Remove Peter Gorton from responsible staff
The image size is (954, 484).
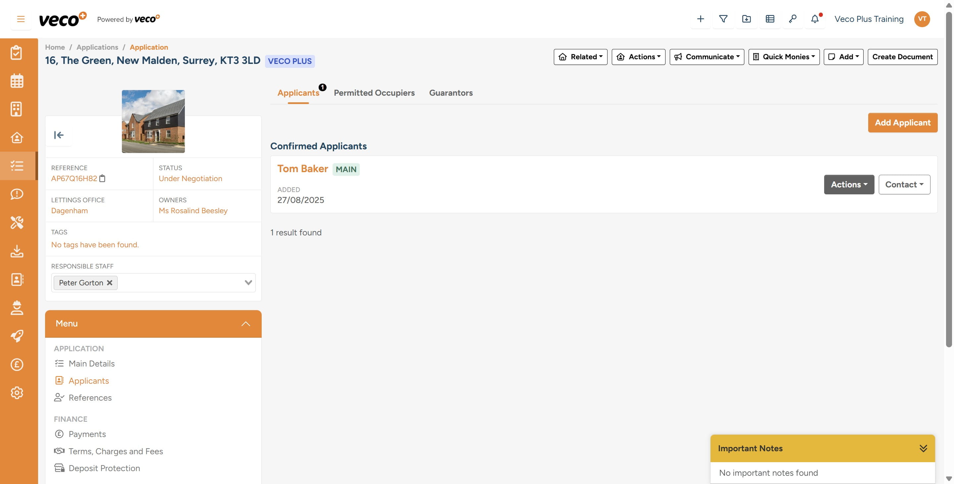pyautogui.click(x=110, y=283)
